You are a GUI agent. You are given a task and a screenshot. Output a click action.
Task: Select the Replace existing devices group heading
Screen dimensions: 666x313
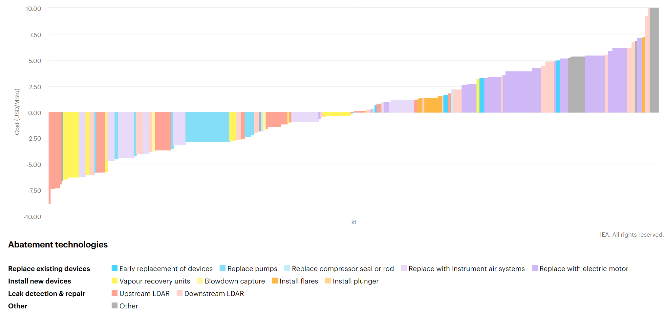49,269
